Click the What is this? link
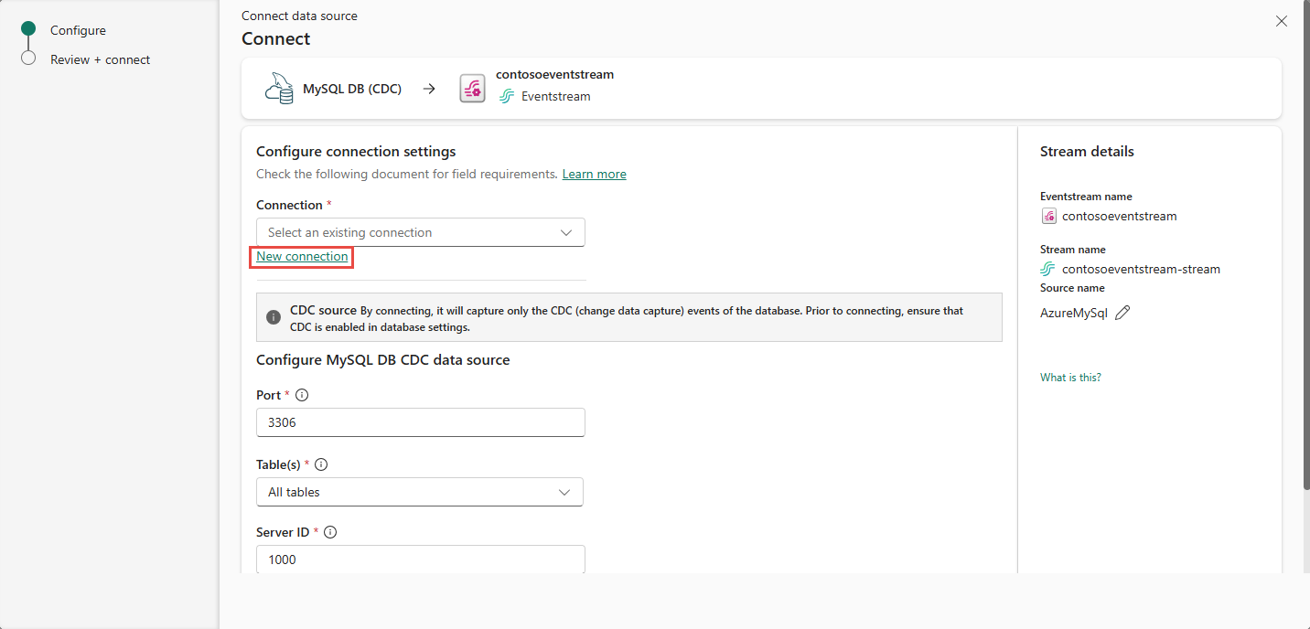1310x629 pixels. [1070, 378]
